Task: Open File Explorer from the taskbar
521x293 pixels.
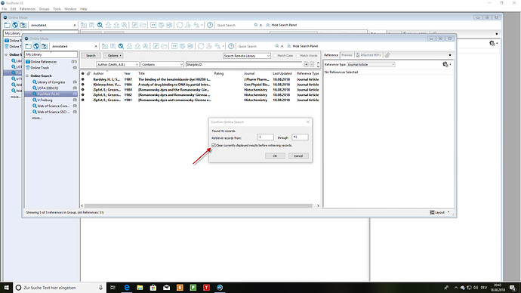Action: [140, 288]
